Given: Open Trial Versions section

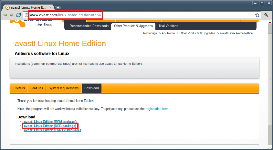Looking at the screenshot, I should pos(168,26).
